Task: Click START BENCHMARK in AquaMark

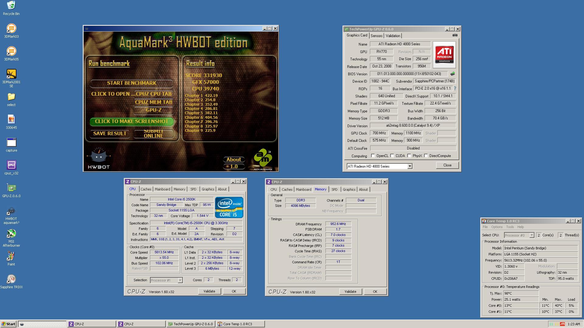Action: click(132, 83)
